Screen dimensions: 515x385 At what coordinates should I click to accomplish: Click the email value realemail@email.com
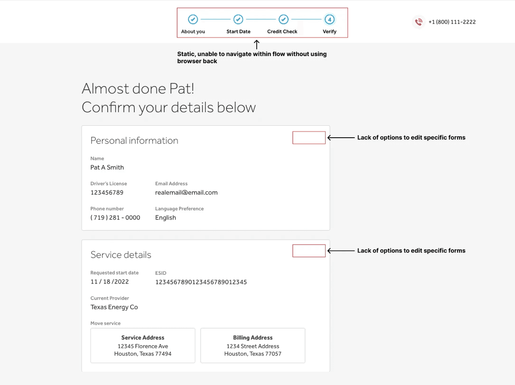click(x=186, y=193)
